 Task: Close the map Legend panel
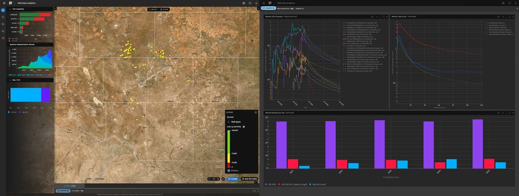pyautogui.click(x=255, y=112)
